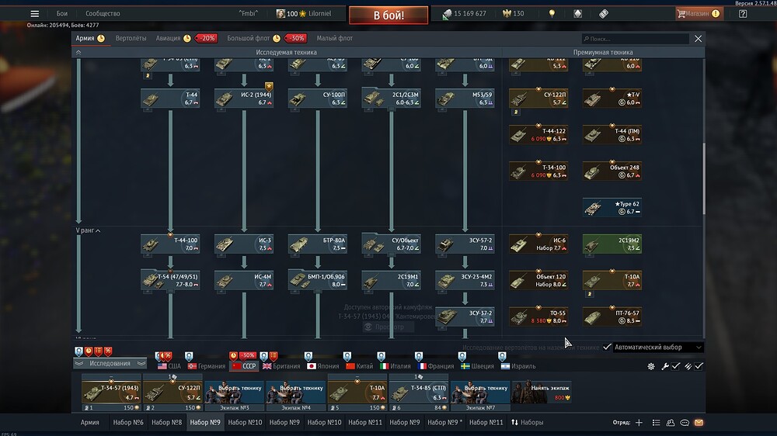Toggle the auto-repair wrench checkbox
The height and width of the screenshot is (436, 777).
coord(676,366)
